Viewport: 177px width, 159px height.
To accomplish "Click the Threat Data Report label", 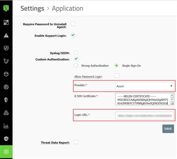I will (55, 143).
